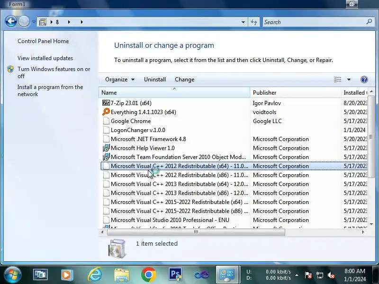Select Visual C++ 2015-2022 Redistributable (x64) row
Image resolution: width=379 pixels, height=284 pixels.
(x=234, y=202)
